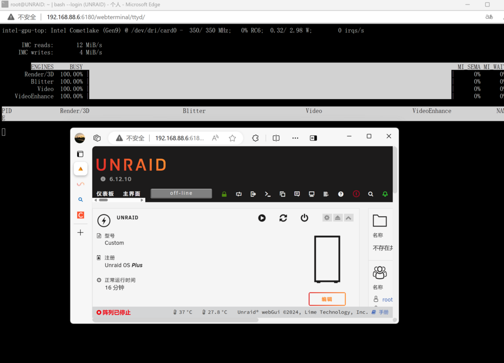Click the read aloud icon in address bar

click(x=215, y=138)
